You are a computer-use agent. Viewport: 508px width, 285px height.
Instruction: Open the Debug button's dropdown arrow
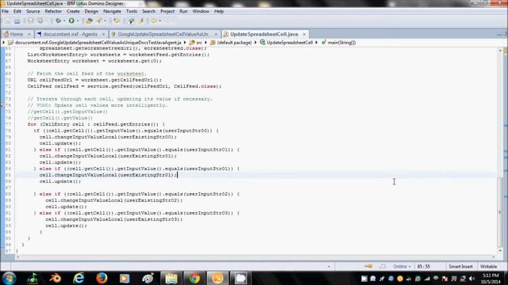pyautogui.click(x=64, y=21)
